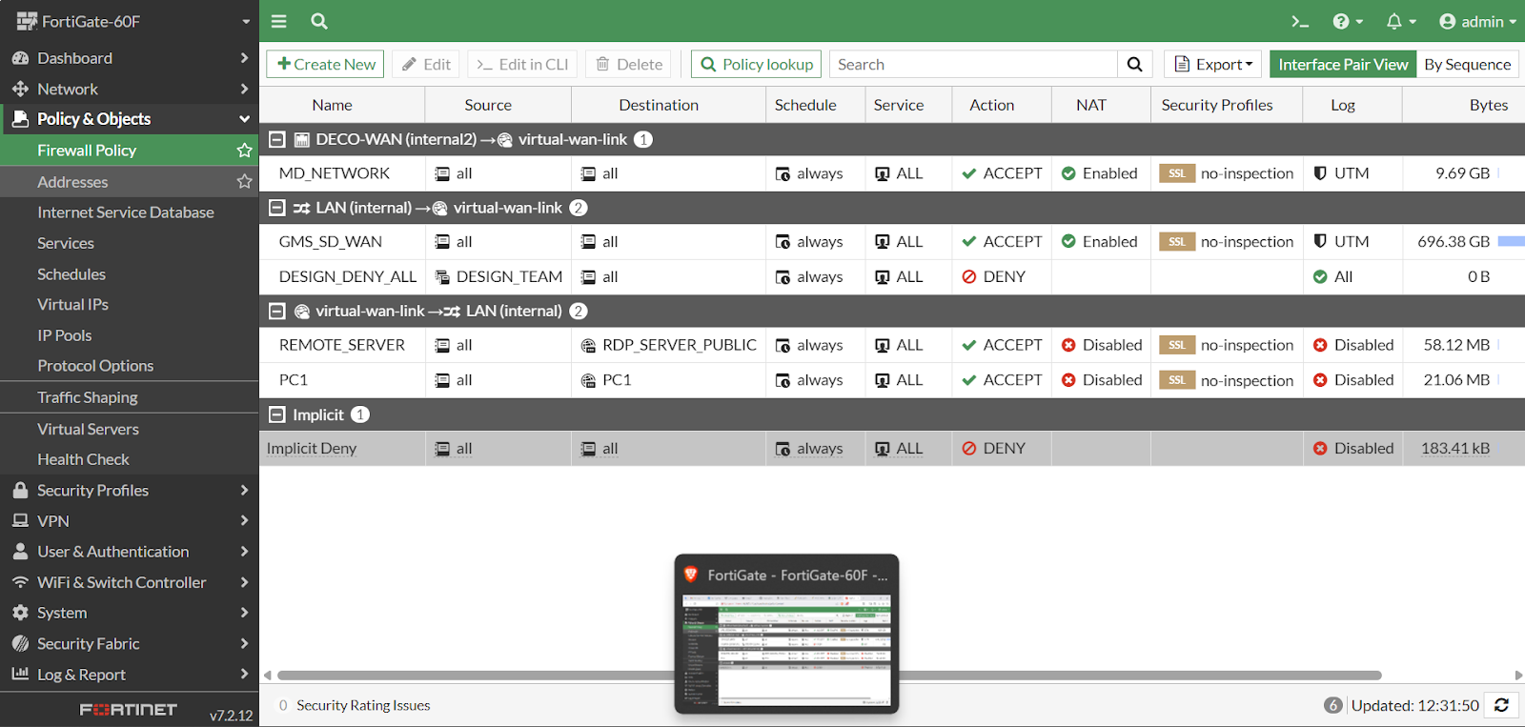This screenshot has height=727, width=1525.
Task: Click the UTM shield icon for MD_NETWORK
Action: [1320, 173]
